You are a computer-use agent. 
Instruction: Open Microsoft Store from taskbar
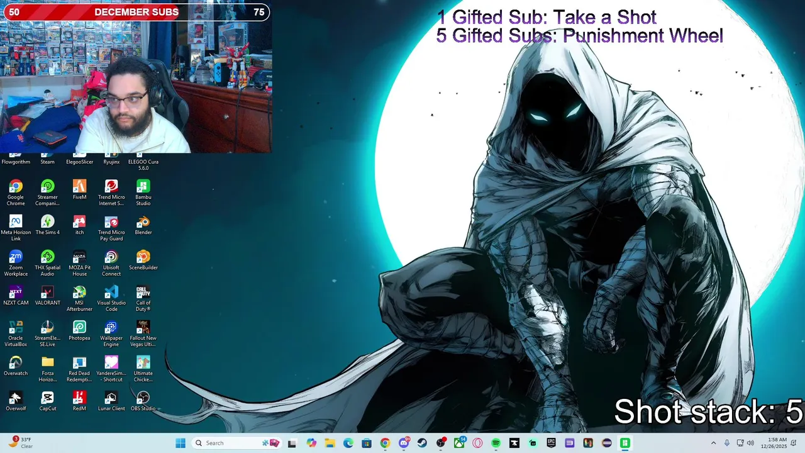tap(367, 443)
